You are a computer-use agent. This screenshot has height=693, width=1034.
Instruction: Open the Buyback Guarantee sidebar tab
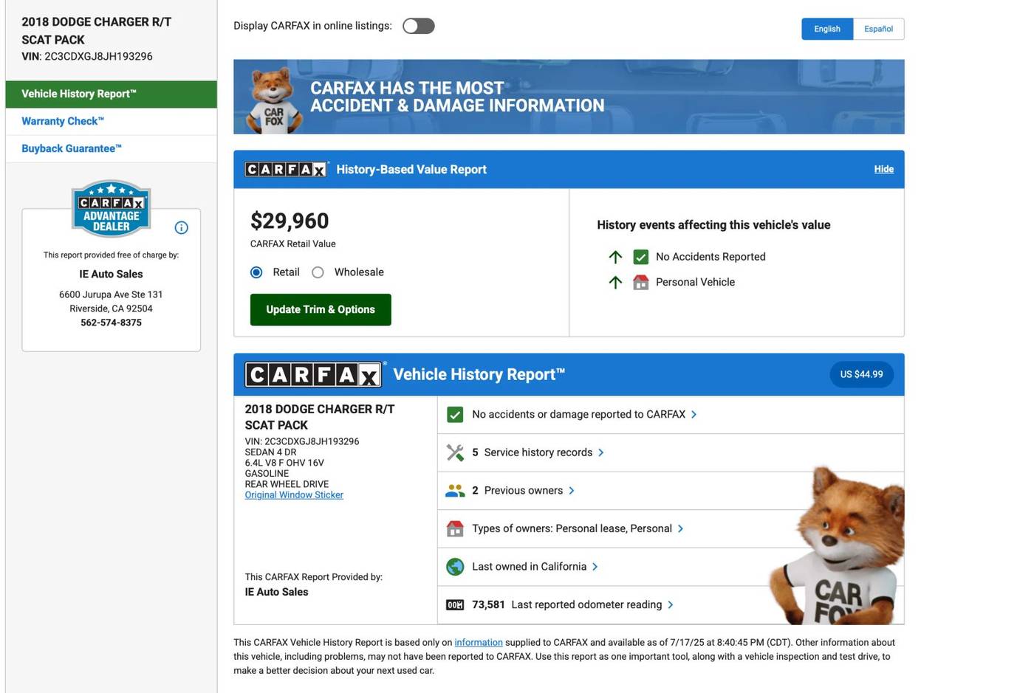(111, 149)
